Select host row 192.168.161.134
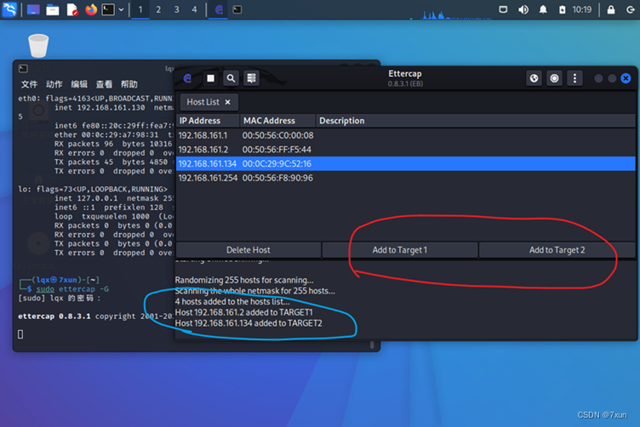This screenshot has height=427, width=640. 406,164
